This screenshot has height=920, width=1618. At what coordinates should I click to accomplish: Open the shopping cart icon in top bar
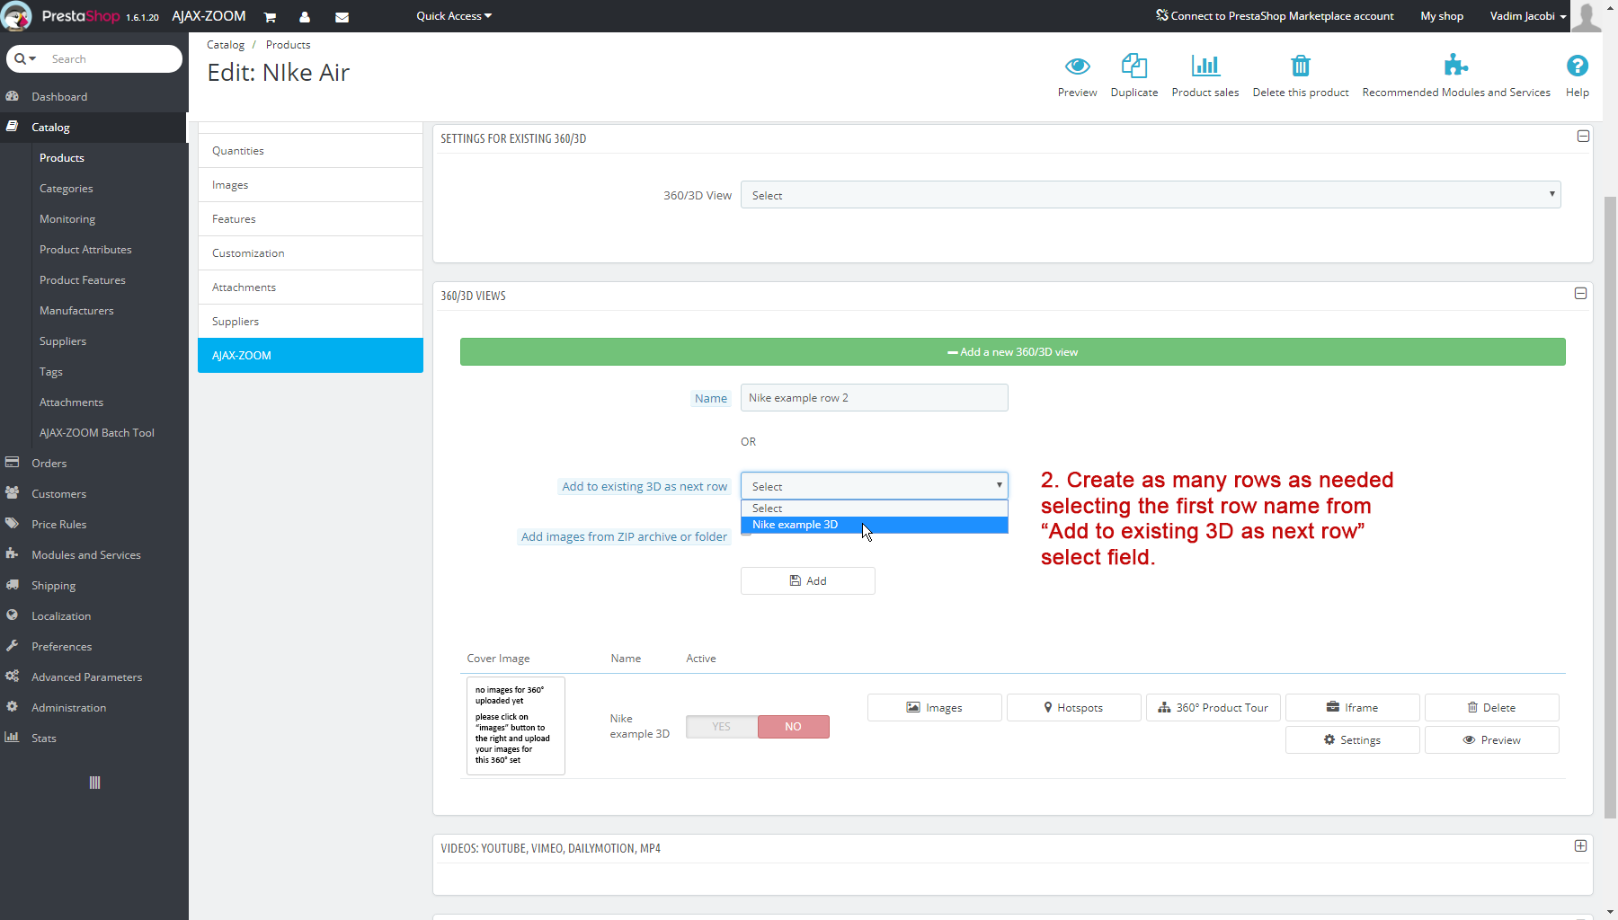270,16
